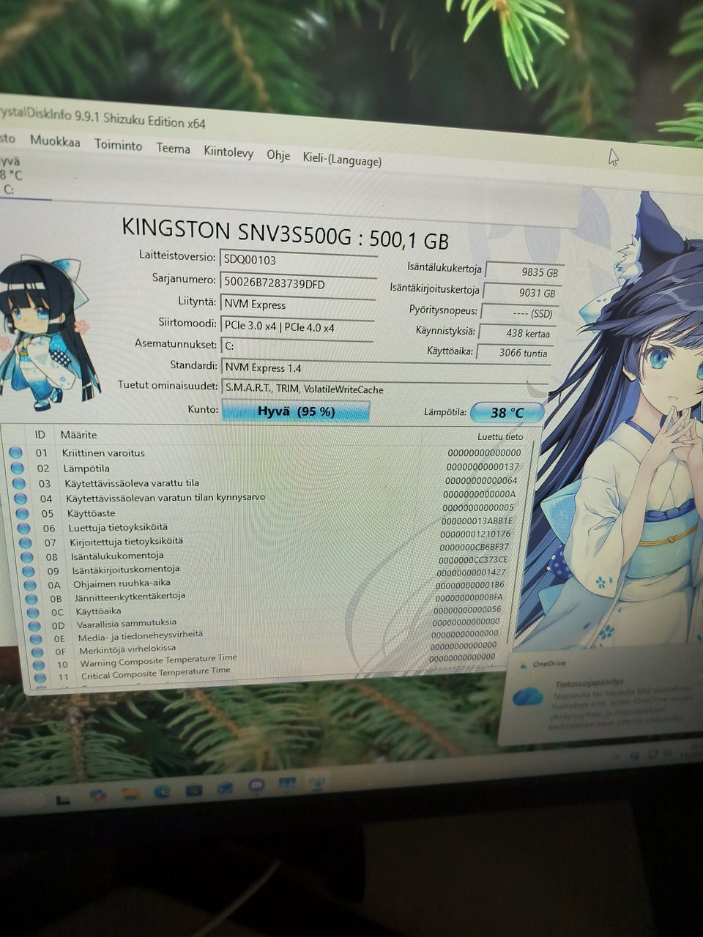Image resolution: width=703 pixels, height=937 pixels.
Task: Select status orb for Vaarallisia sammutuksia row
Action: (x=34, y=626)
